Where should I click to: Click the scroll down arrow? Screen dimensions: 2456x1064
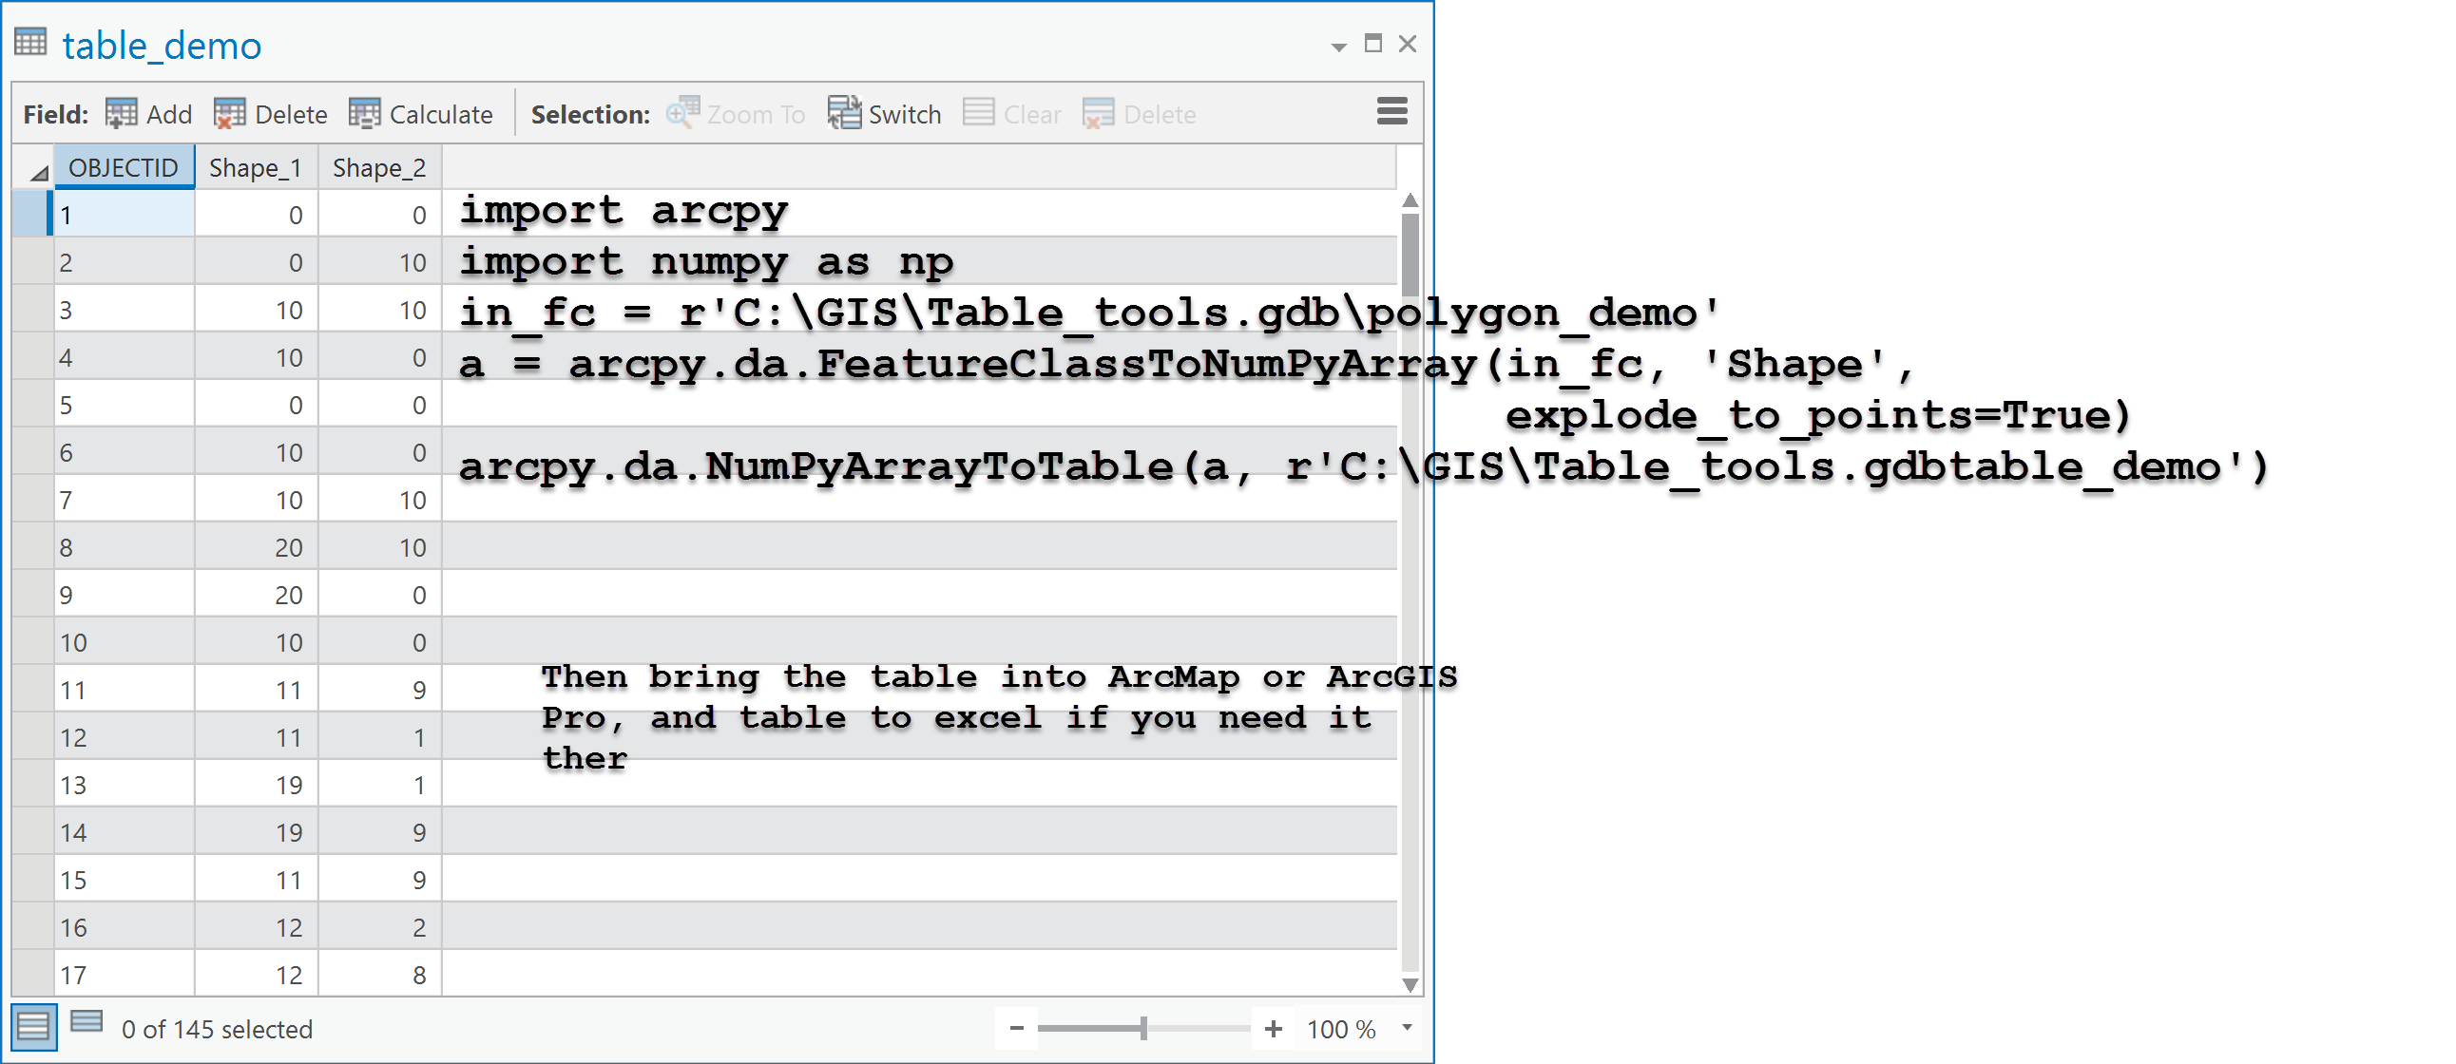pos(1410,984)
